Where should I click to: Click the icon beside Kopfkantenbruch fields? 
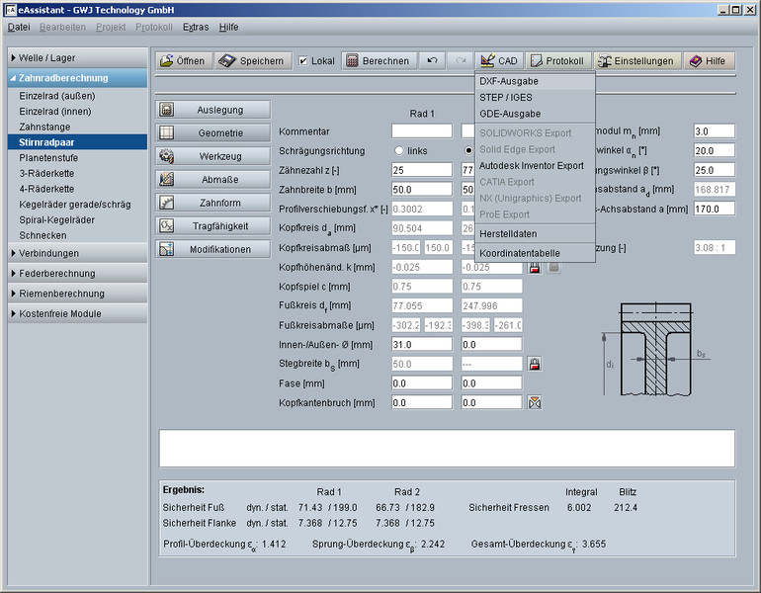535,402
